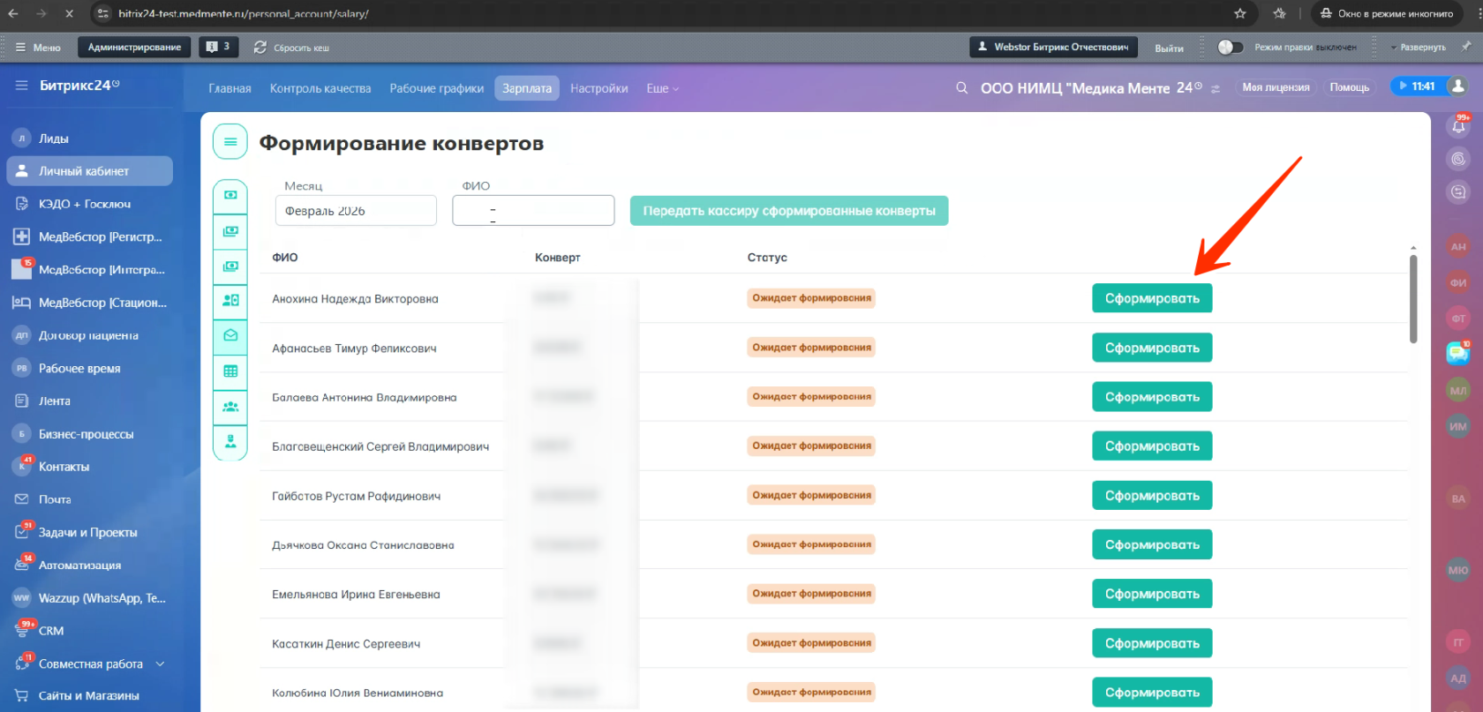1483x712 pixels.
Task: Click Передать кассиру сформированные конверты button
Action: tap(788, 211)
